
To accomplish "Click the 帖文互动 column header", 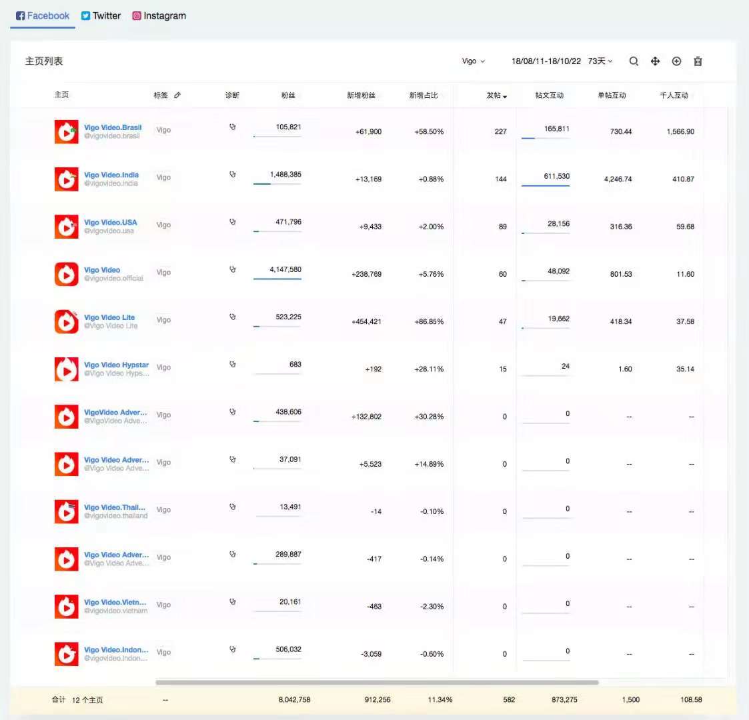I will (550, 95).
